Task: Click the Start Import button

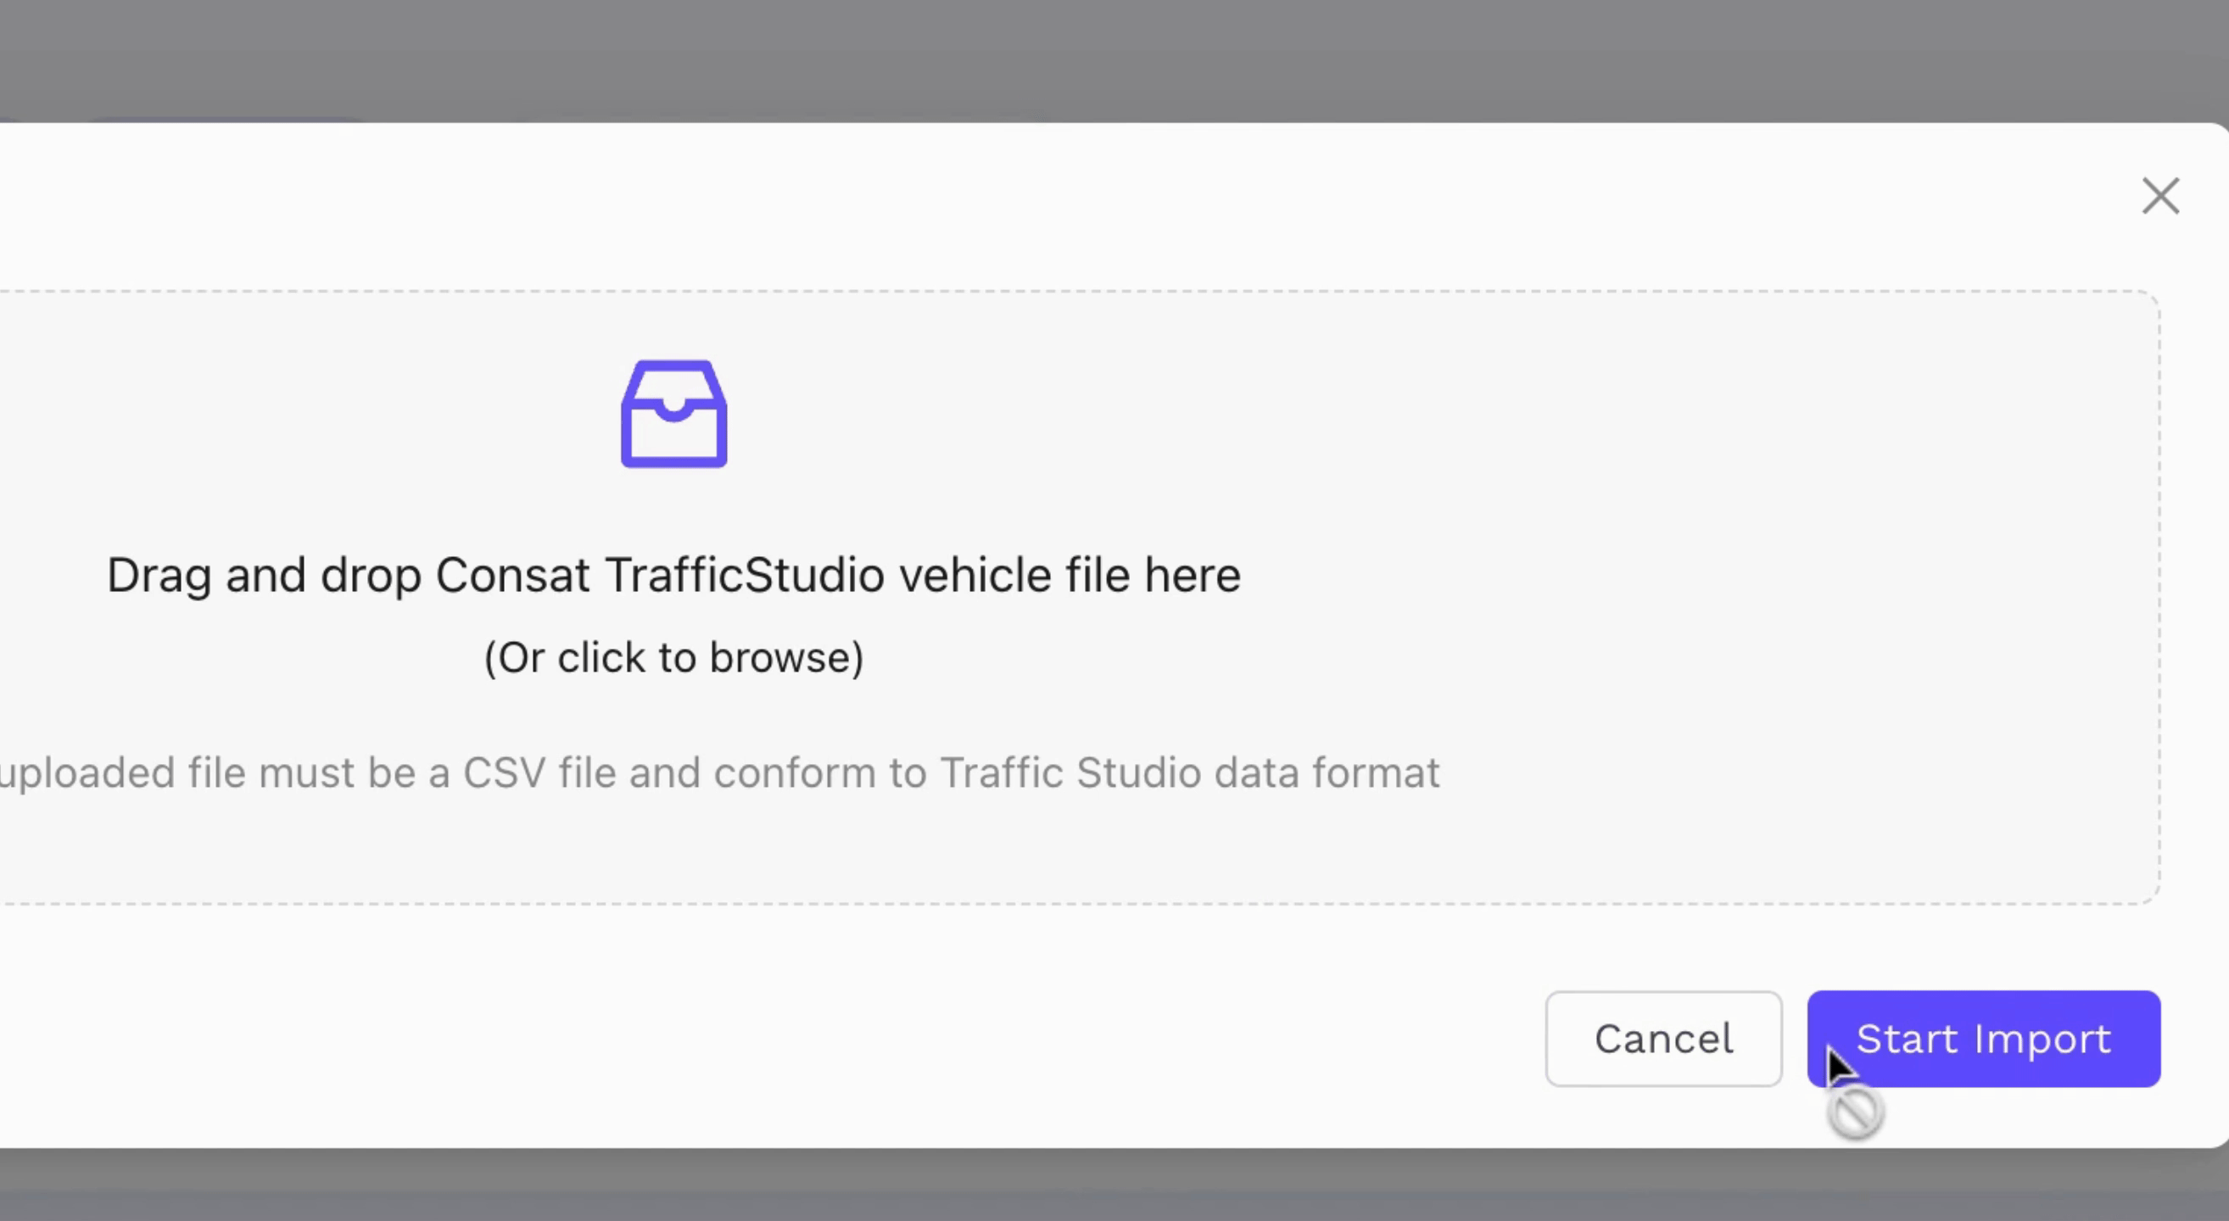Action: (x=1983, y=1039)
